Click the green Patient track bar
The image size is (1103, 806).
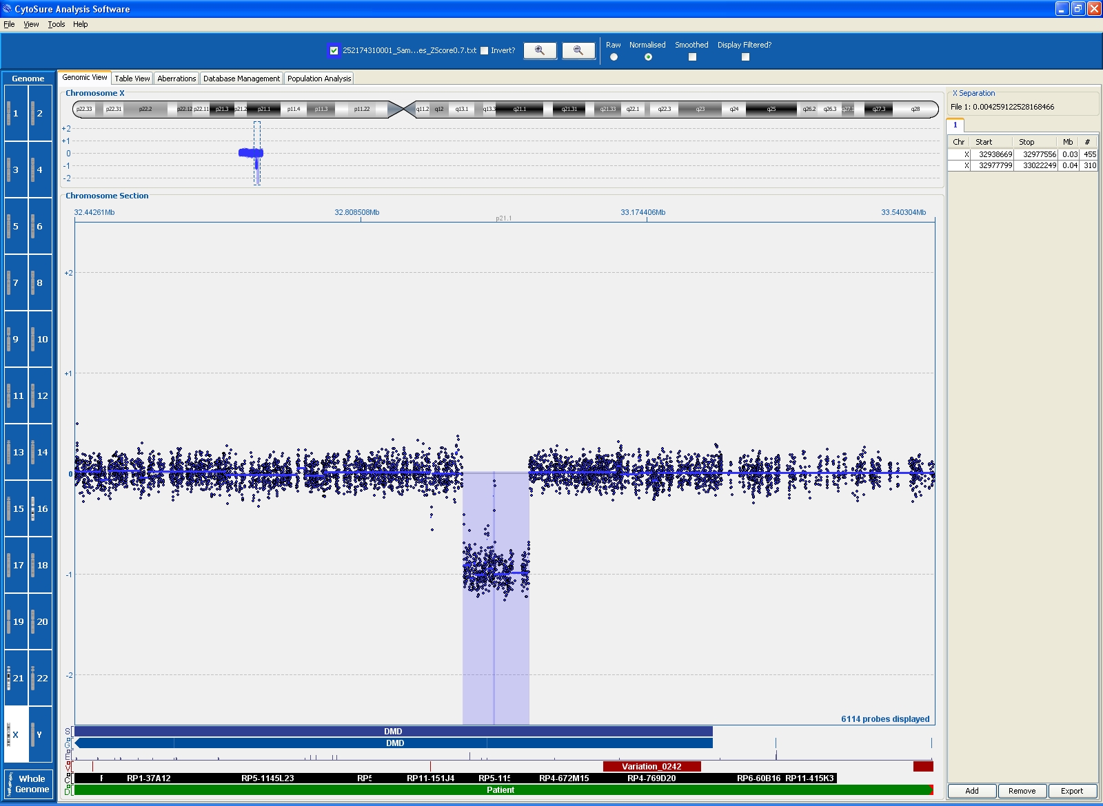(503, 790)
